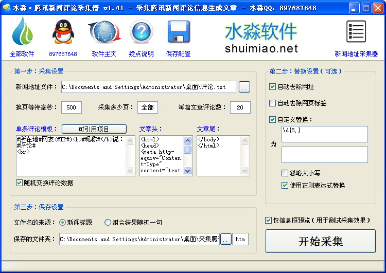This screenshot has height=273, width=386.
Task: Click the 软件主页 link text
Action: 104,53
